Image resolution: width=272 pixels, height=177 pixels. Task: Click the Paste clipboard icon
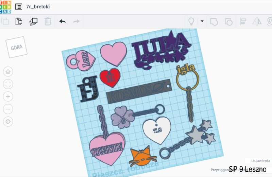[19, 21]
